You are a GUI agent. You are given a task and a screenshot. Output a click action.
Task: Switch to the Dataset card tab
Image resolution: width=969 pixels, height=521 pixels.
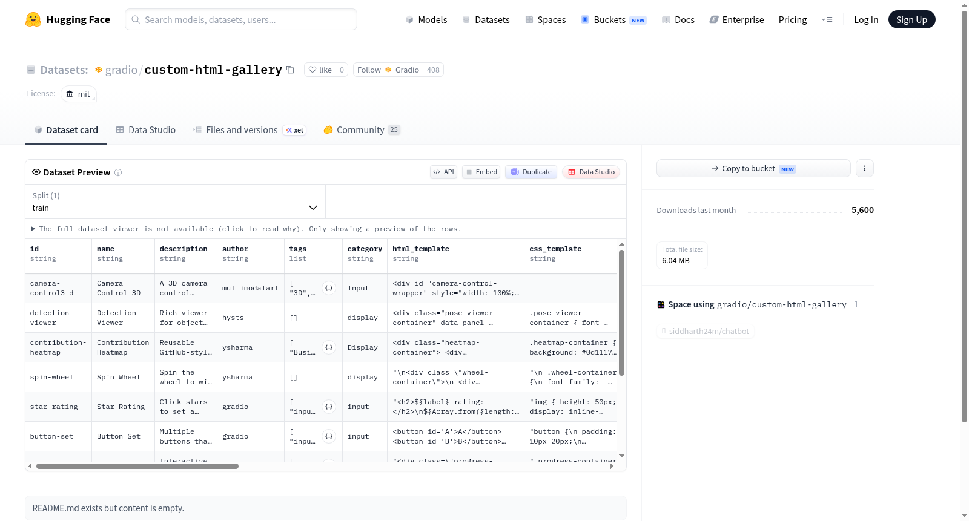(x=65, y=130)
